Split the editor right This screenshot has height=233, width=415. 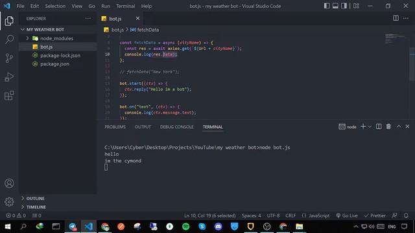396,18
